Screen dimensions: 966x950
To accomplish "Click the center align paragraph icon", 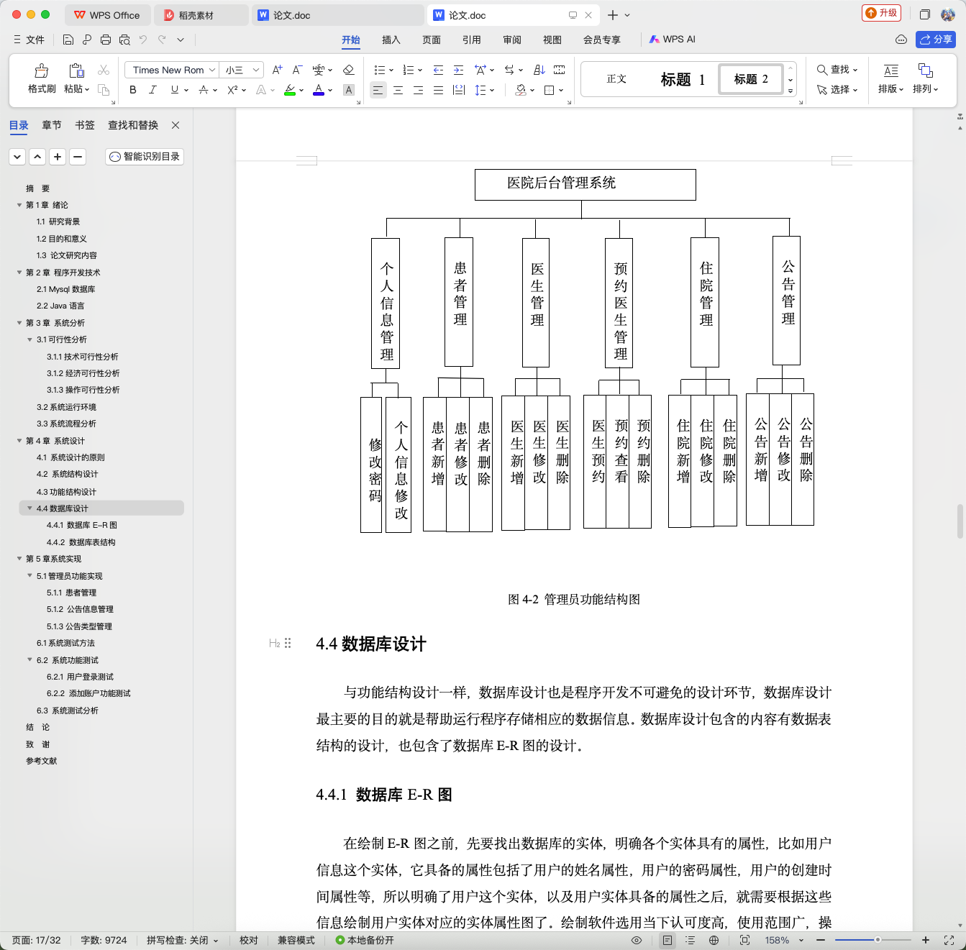I will [398, 90].
